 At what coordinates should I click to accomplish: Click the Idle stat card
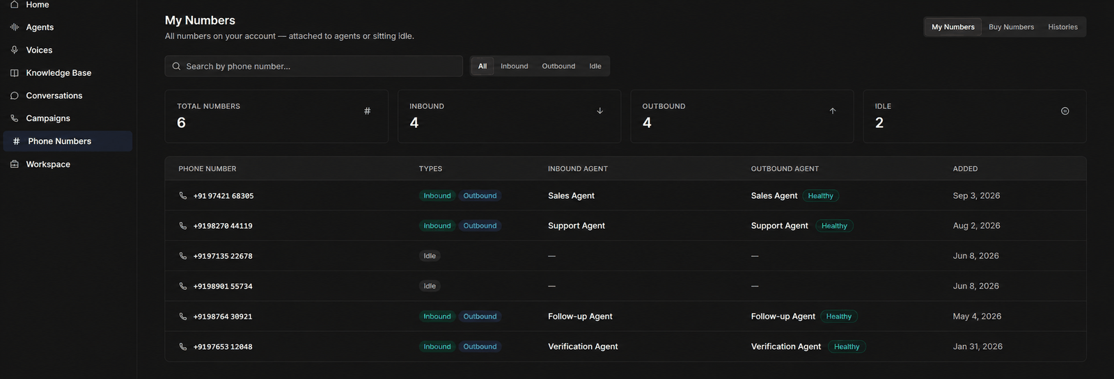[x=975, y=116]
